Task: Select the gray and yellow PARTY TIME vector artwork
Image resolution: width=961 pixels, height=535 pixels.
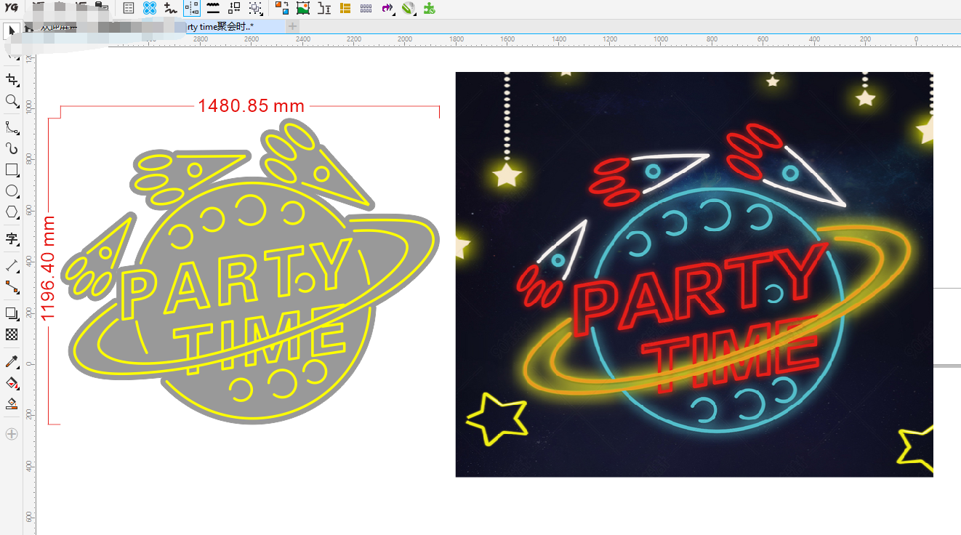Action: (251, 272)
